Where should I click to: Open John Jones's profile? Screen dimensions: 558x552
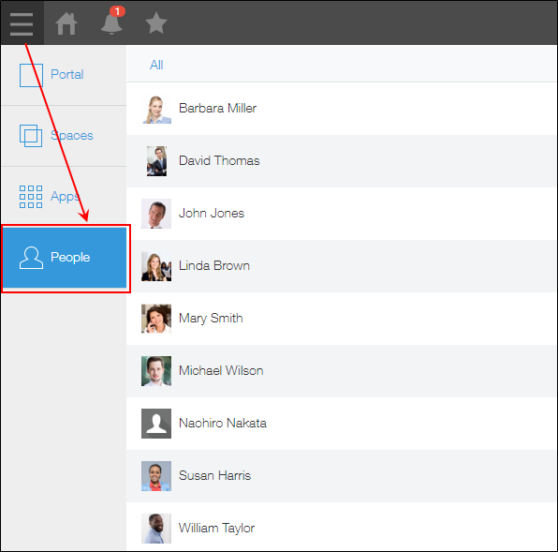342,214
